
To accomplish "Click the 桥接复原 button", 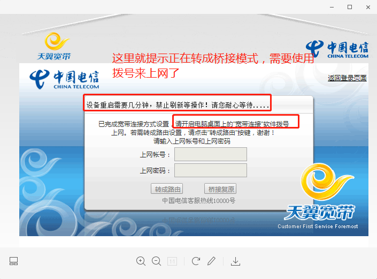I will [x=220, y=189].
